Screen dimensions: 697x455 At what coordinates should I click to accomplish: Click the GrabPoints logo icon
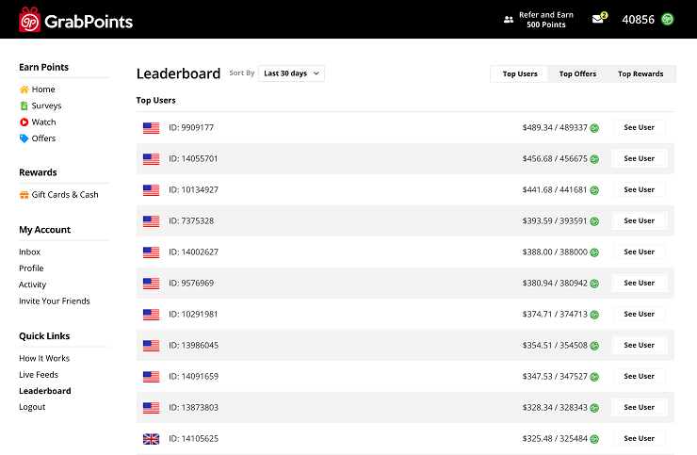pyautogui.click(x=30, y=19)
